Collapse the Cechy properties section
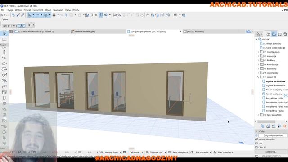 click(257, 131)
